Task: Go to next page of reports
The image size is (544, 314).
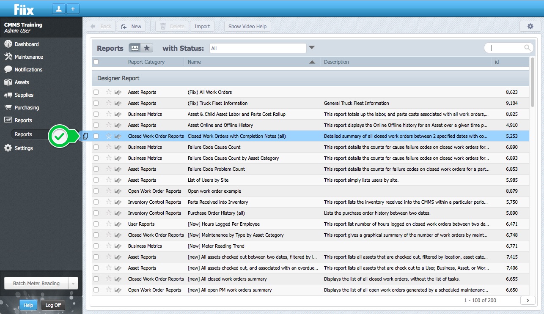Action: pyautogui.click(x=528, y=300)
